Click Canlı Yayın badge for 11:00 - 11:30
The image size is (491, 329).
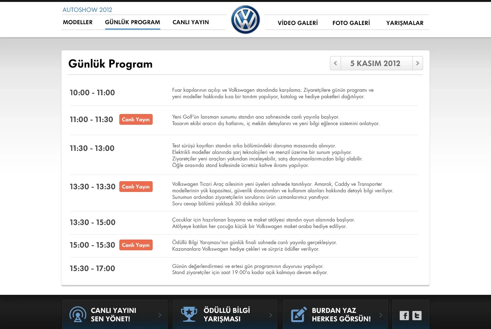click(x=136, y=119)
